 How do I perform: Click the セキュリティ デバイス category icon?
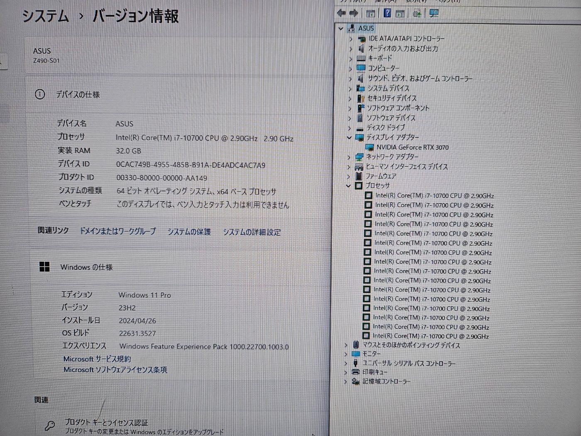pos(361,98)
